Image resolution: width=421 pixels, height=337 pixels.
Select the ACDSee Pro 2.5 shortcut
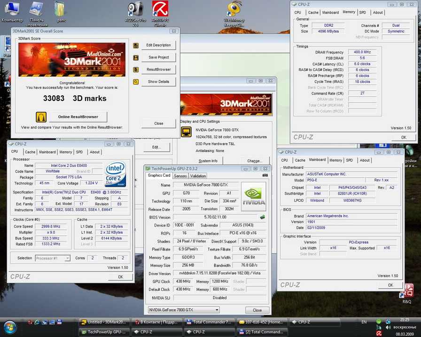coord(135,14)
